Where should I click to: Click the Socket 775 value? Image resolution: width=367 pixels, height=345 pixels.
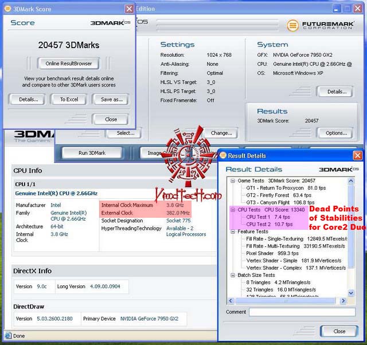click(x=178, y=221)
